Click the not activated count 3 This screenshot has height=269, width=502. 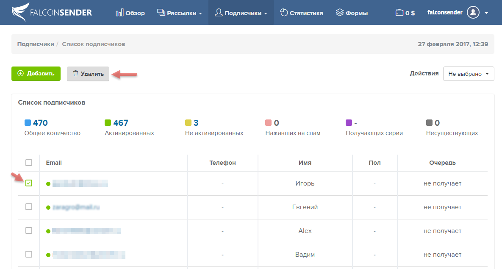196,123
